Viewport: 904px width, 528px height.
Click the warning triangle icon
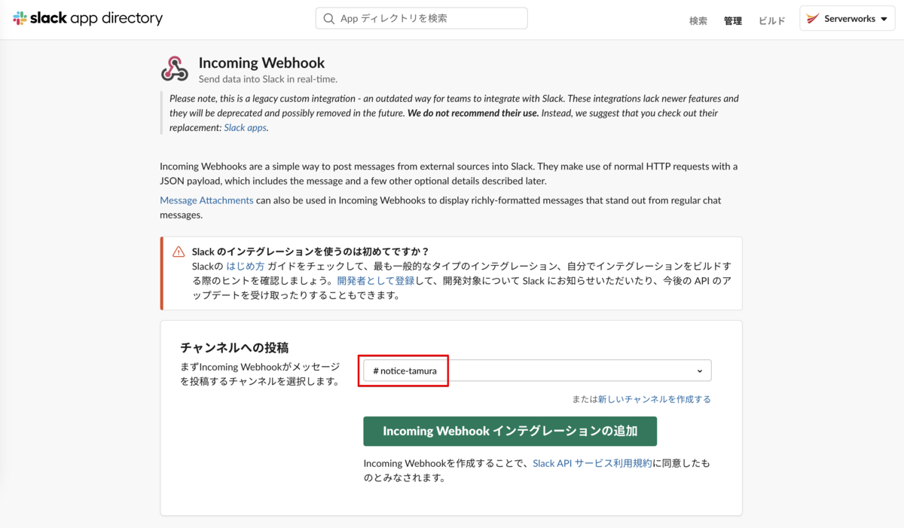[179, 252]
